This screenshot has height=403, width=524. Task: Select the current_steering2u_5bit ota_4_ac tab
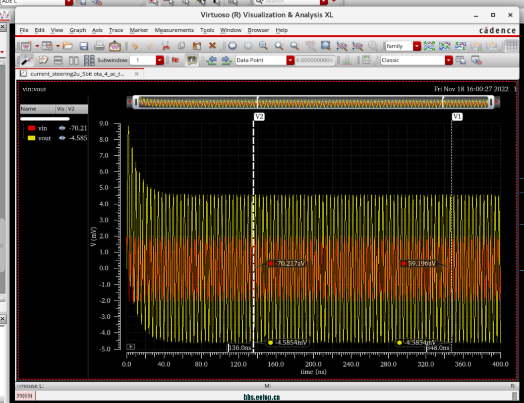[x=77, y=74]
